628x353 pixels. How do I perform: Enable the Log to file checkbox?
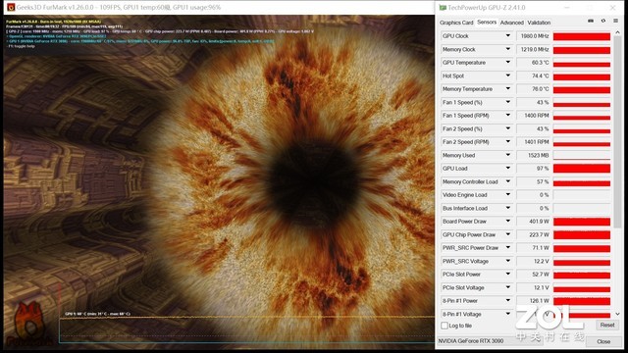click(445, 326)
